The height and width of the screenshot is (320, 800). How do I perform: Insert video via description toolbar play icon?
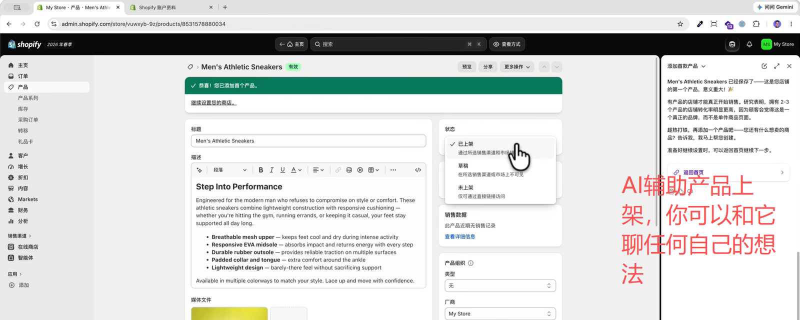point(360,170)
